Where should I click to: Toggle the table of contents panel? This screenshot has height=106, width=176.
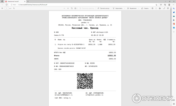(2, 8)
